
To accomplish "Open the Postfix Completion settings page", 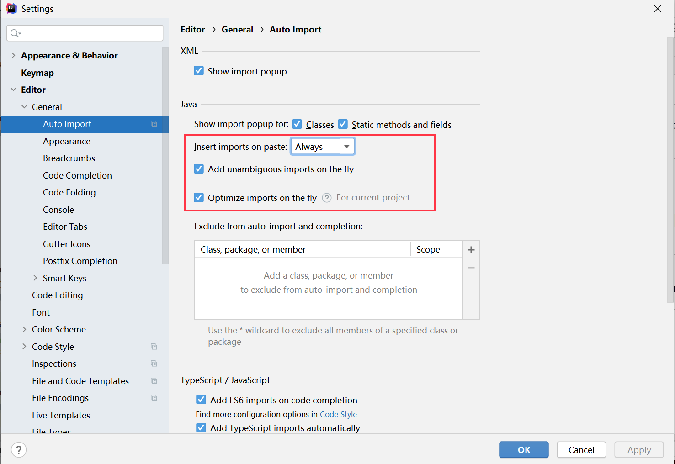I will coord(80,261).
